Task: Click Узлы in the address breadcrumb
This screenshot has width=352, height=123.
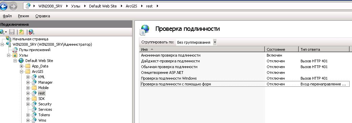Action: pyautogui.click(x=76, y=6)
